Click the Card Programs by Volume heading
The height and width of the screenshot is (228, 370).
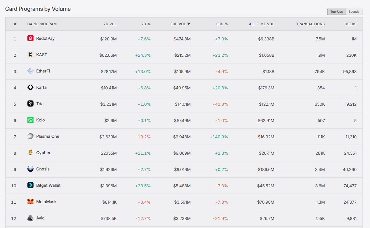[x=38, y=9]
